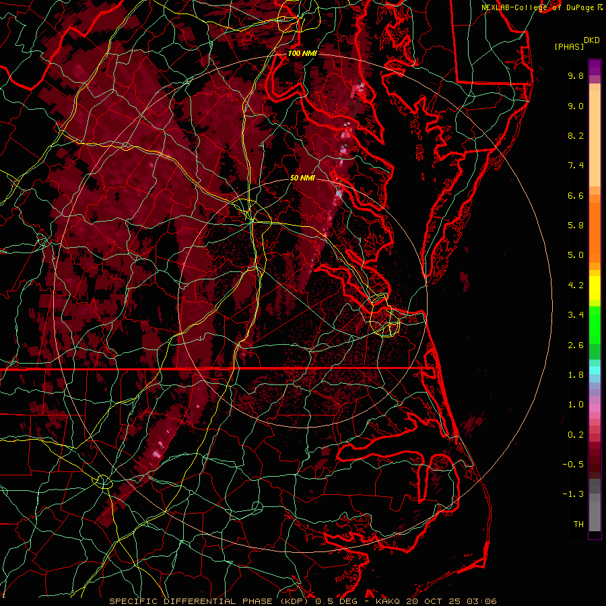Click the KAKQ station identifier

coord(388,601)
